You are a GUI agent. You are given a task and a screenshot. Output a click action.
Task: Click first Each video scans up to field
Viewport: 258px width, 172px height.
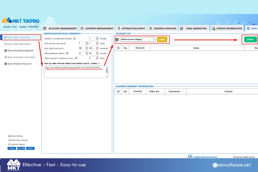pos(82,48)
